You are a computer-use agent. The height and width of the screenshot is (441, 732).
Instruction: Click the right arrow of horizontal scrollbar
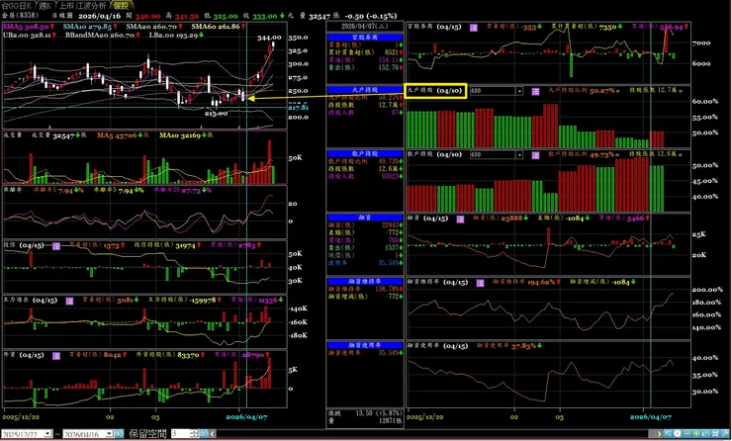659,434
